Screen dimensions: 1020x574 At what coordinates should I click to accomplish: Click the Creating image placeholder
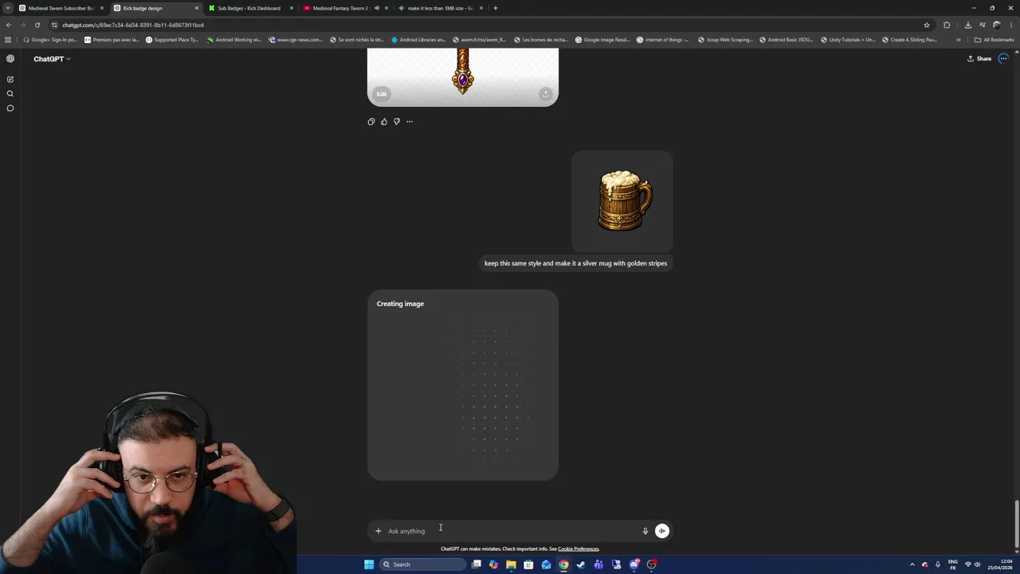coord(463,385)
